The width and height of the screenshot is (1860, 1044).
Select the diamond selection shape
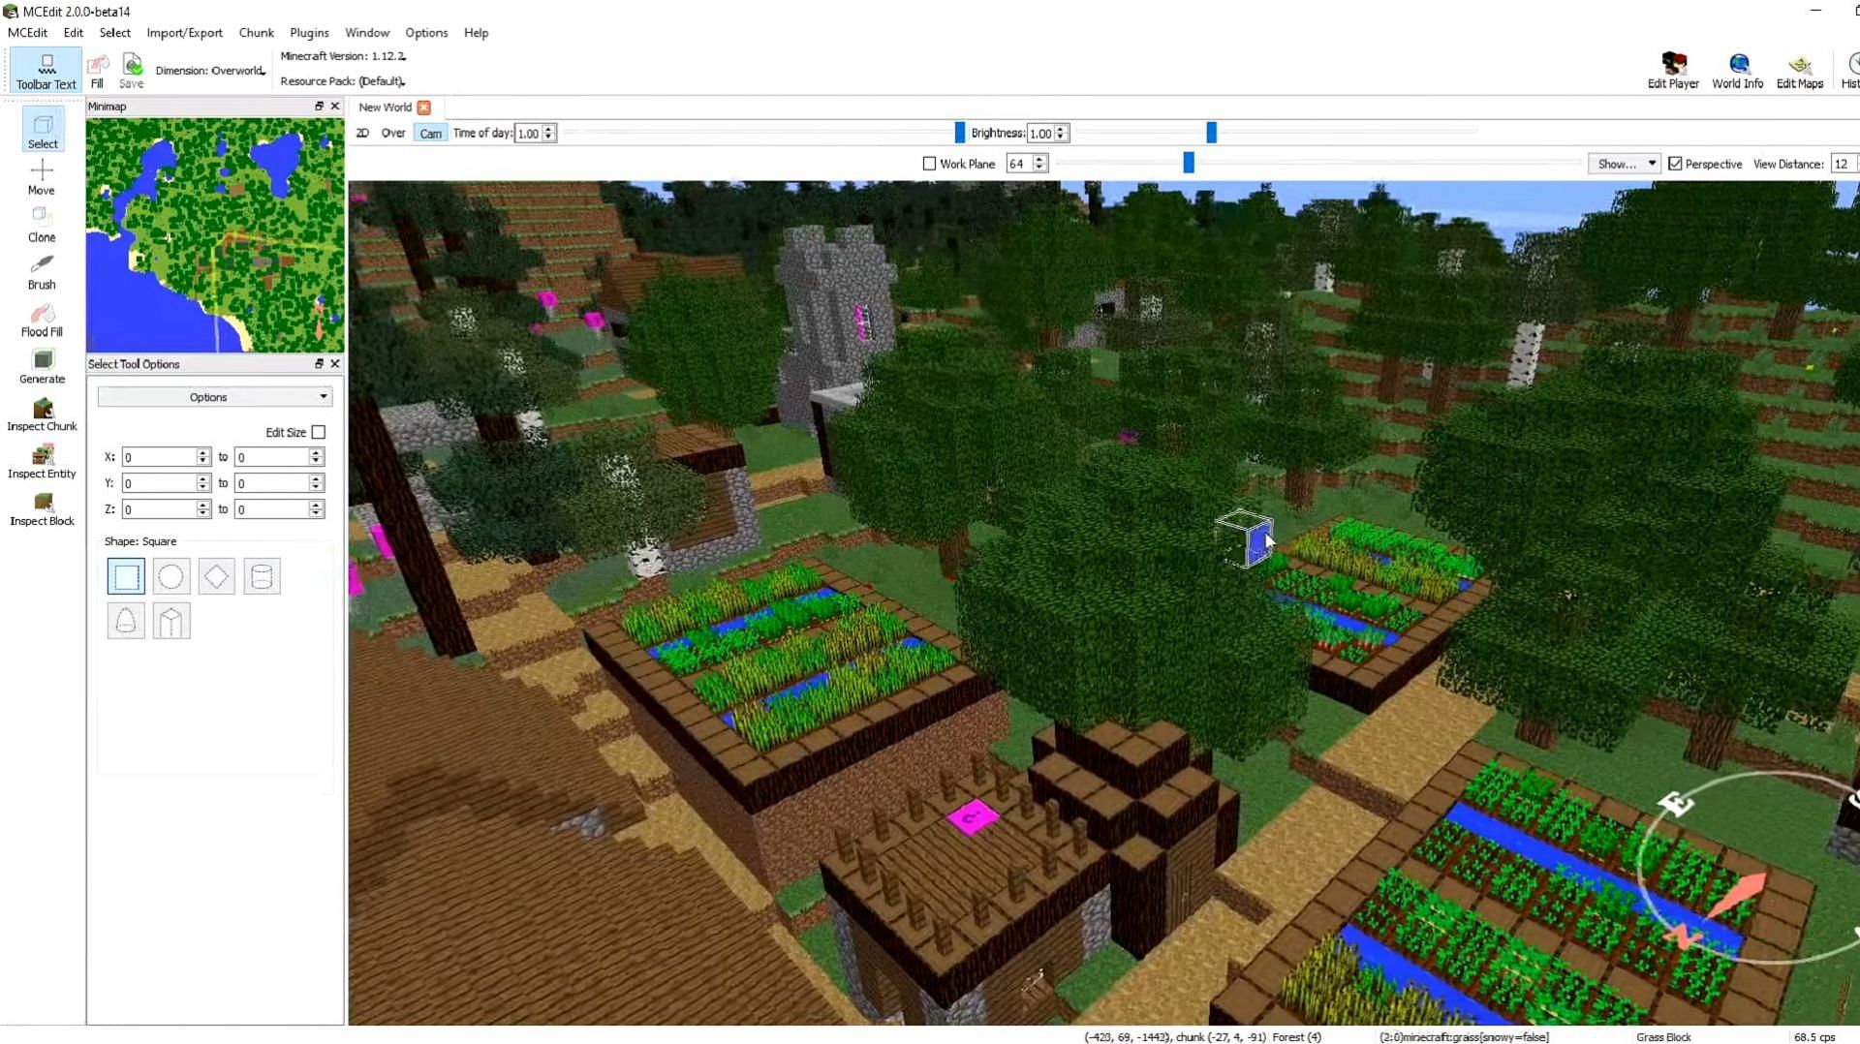pyautogui.click(x=216, y=576)
